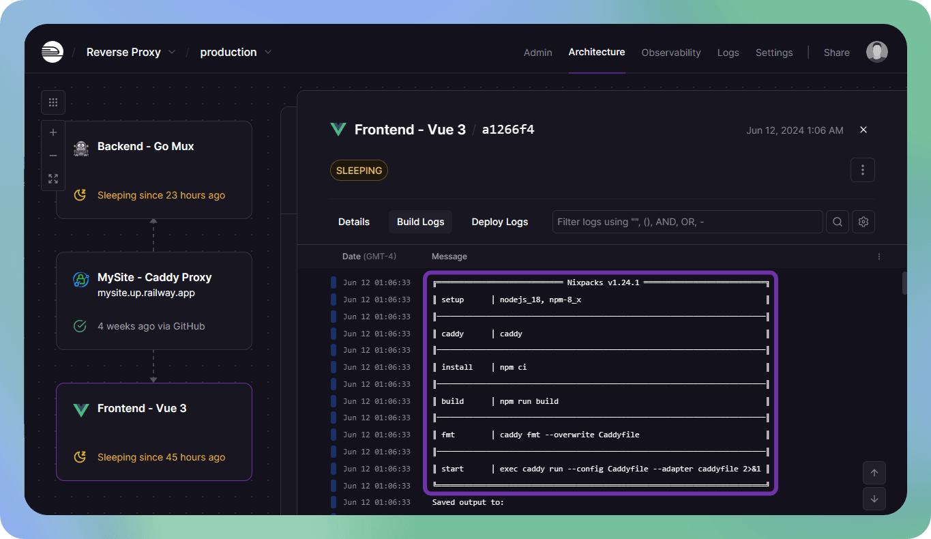This screenshot has height=539, width=931.
Task: Close the Frontend deployment panel
Action: point(863,130)
